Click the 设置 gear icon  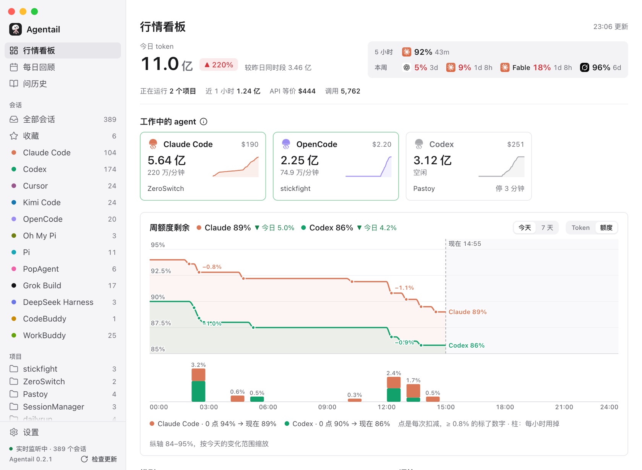pos(14,432)
